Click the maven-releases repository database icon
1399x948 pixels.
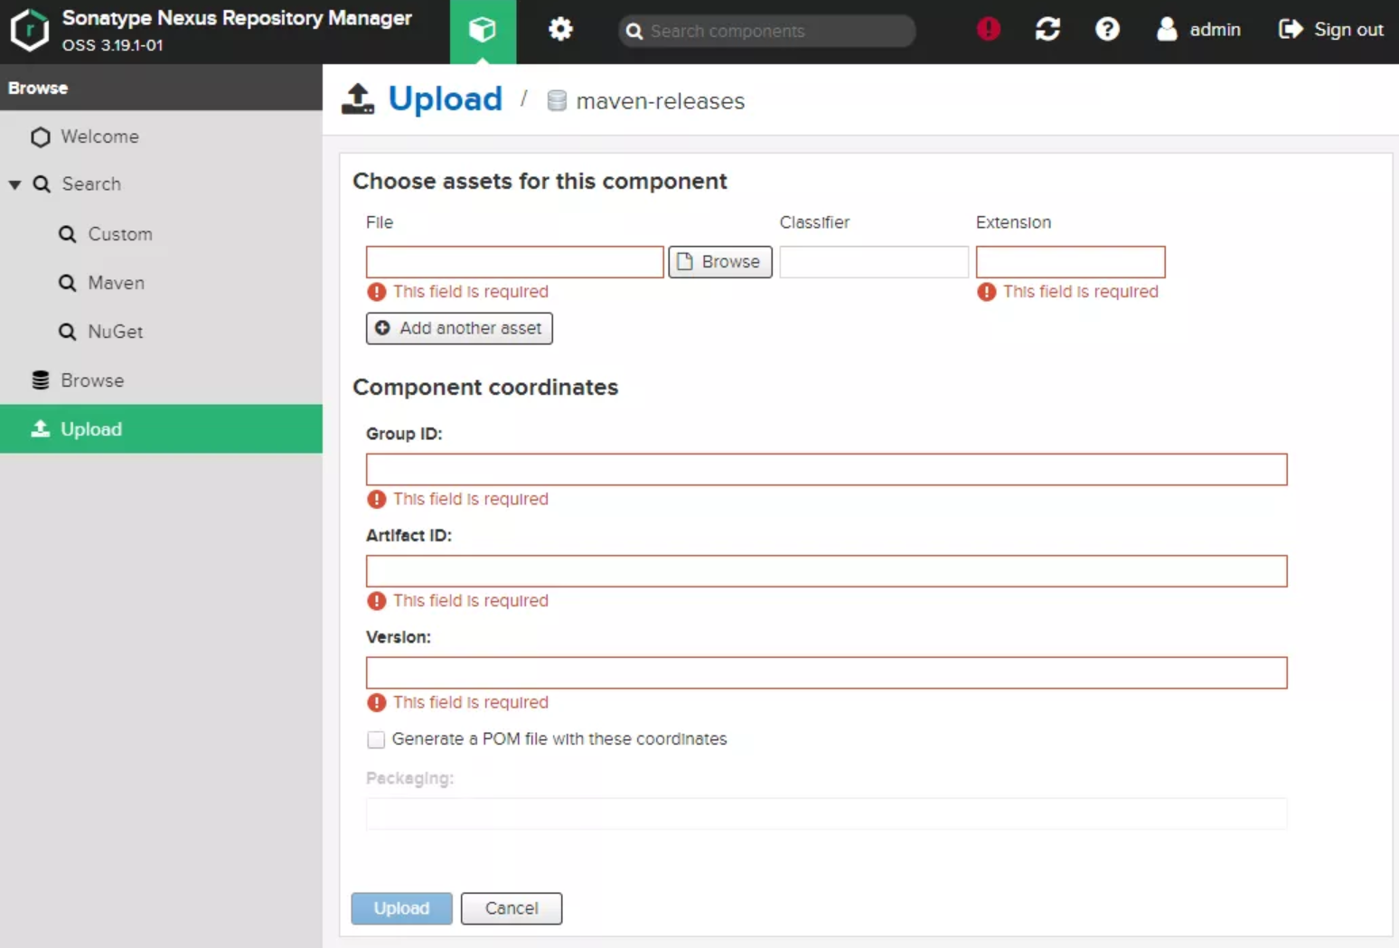pyautogui.click(x=557, y=100)
